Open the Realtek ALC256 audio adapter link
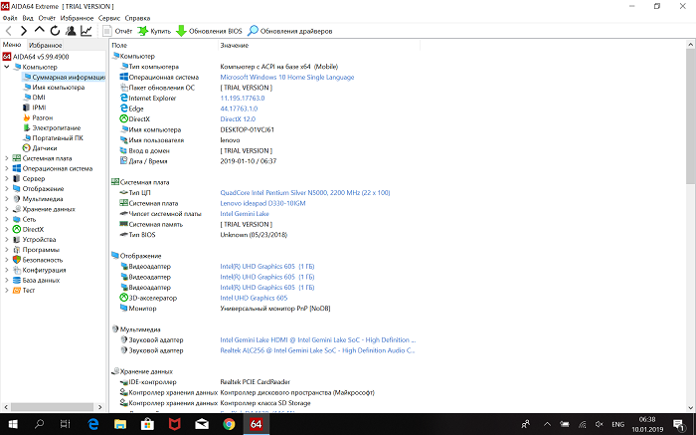 317,350
